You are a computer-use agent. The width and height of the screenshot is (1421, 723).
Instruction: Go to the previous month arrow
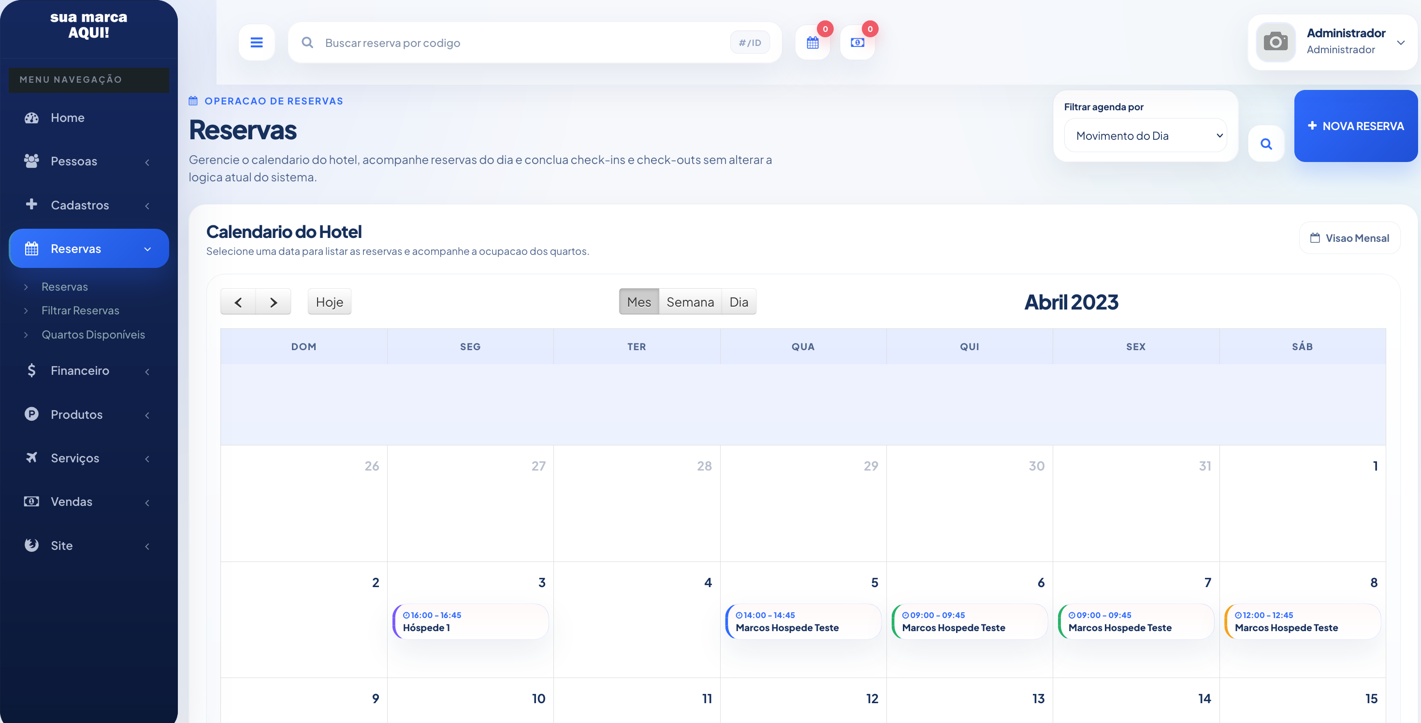click(238, 302)
